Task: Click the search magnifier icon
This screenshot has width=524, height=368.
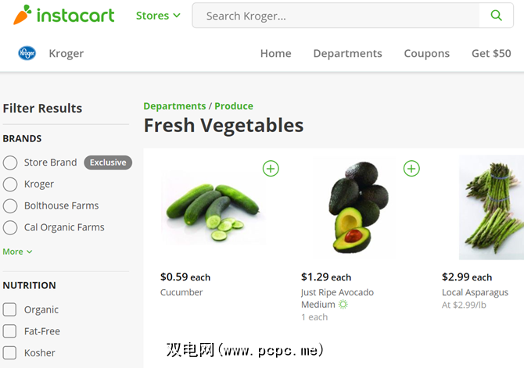Action: click(x=496, y=16)
